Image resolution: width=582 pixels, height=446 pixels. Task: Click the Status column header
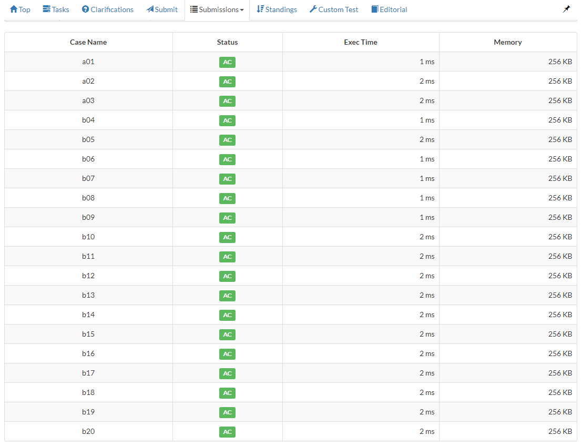227,42
